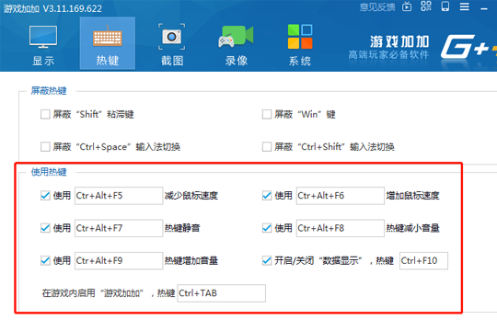This screenshot has height=331, width=497.
Task: Uncheck 使用 for 减少鼠标速度 hotkey
Action: pos(45,196)
